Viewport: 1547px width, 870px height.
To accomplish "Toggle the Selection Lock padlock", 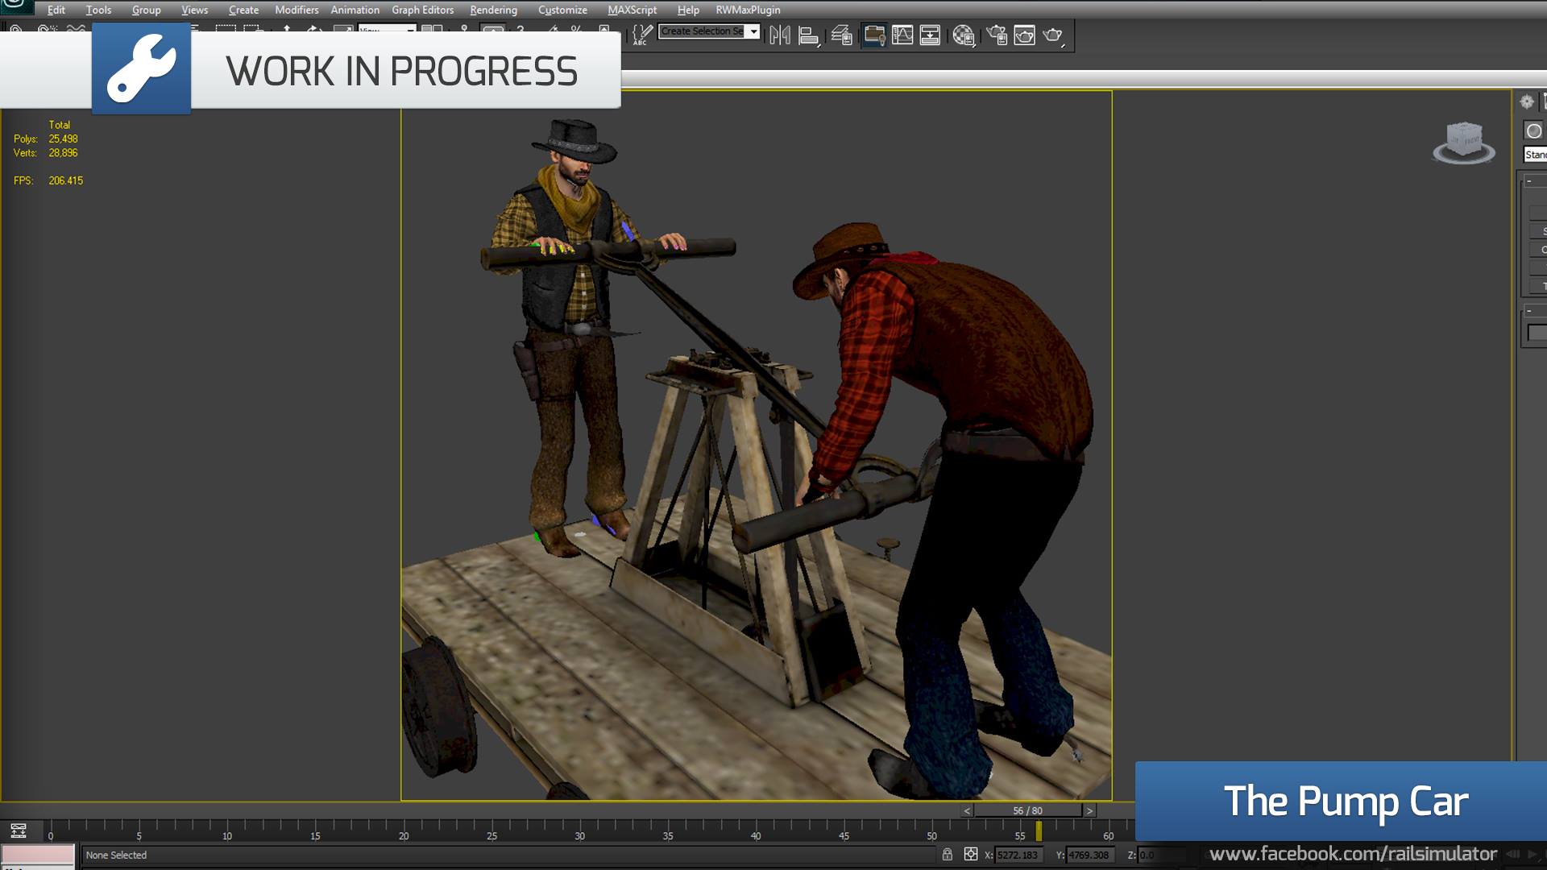I will point(948,855).
